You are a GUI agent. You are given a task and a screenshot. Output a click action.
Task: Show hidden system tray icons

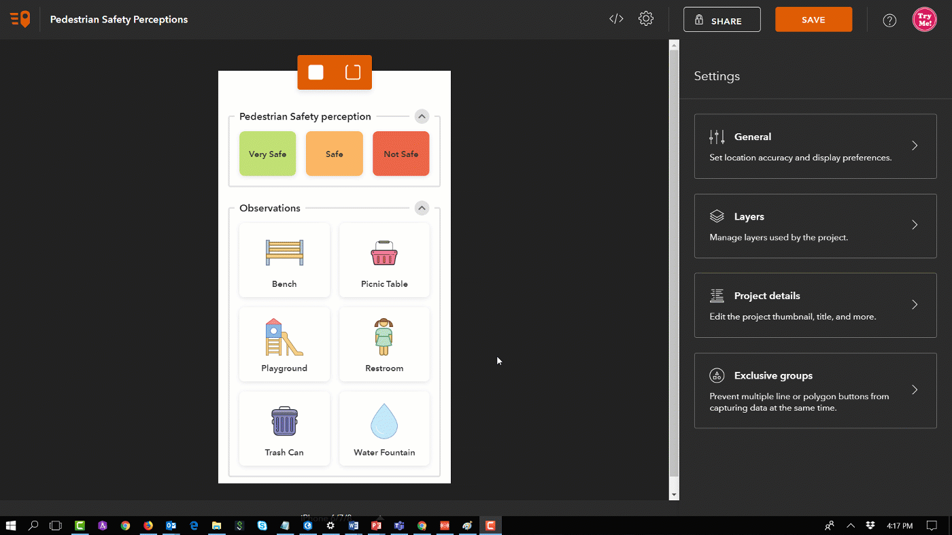851,525
